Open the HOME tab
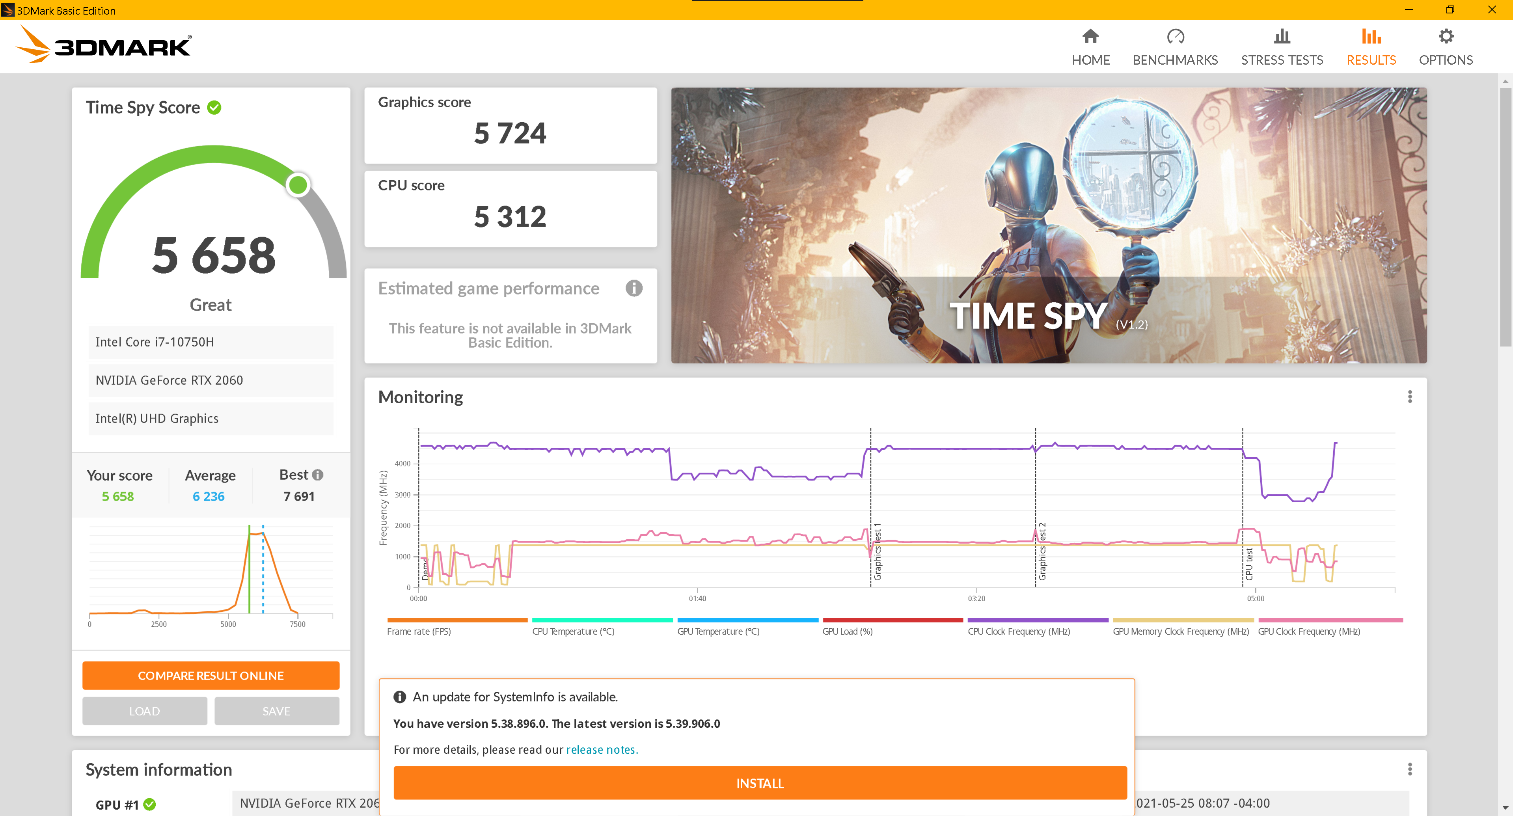 pos(1090,48)
